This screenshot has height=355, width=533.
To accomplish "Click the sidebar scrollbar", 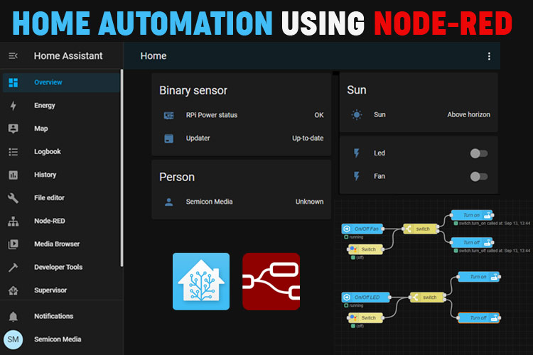I will click(122, 168).
